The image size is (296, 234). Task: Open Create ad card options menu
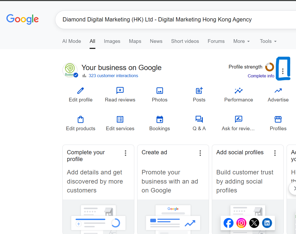pos(200,153)
